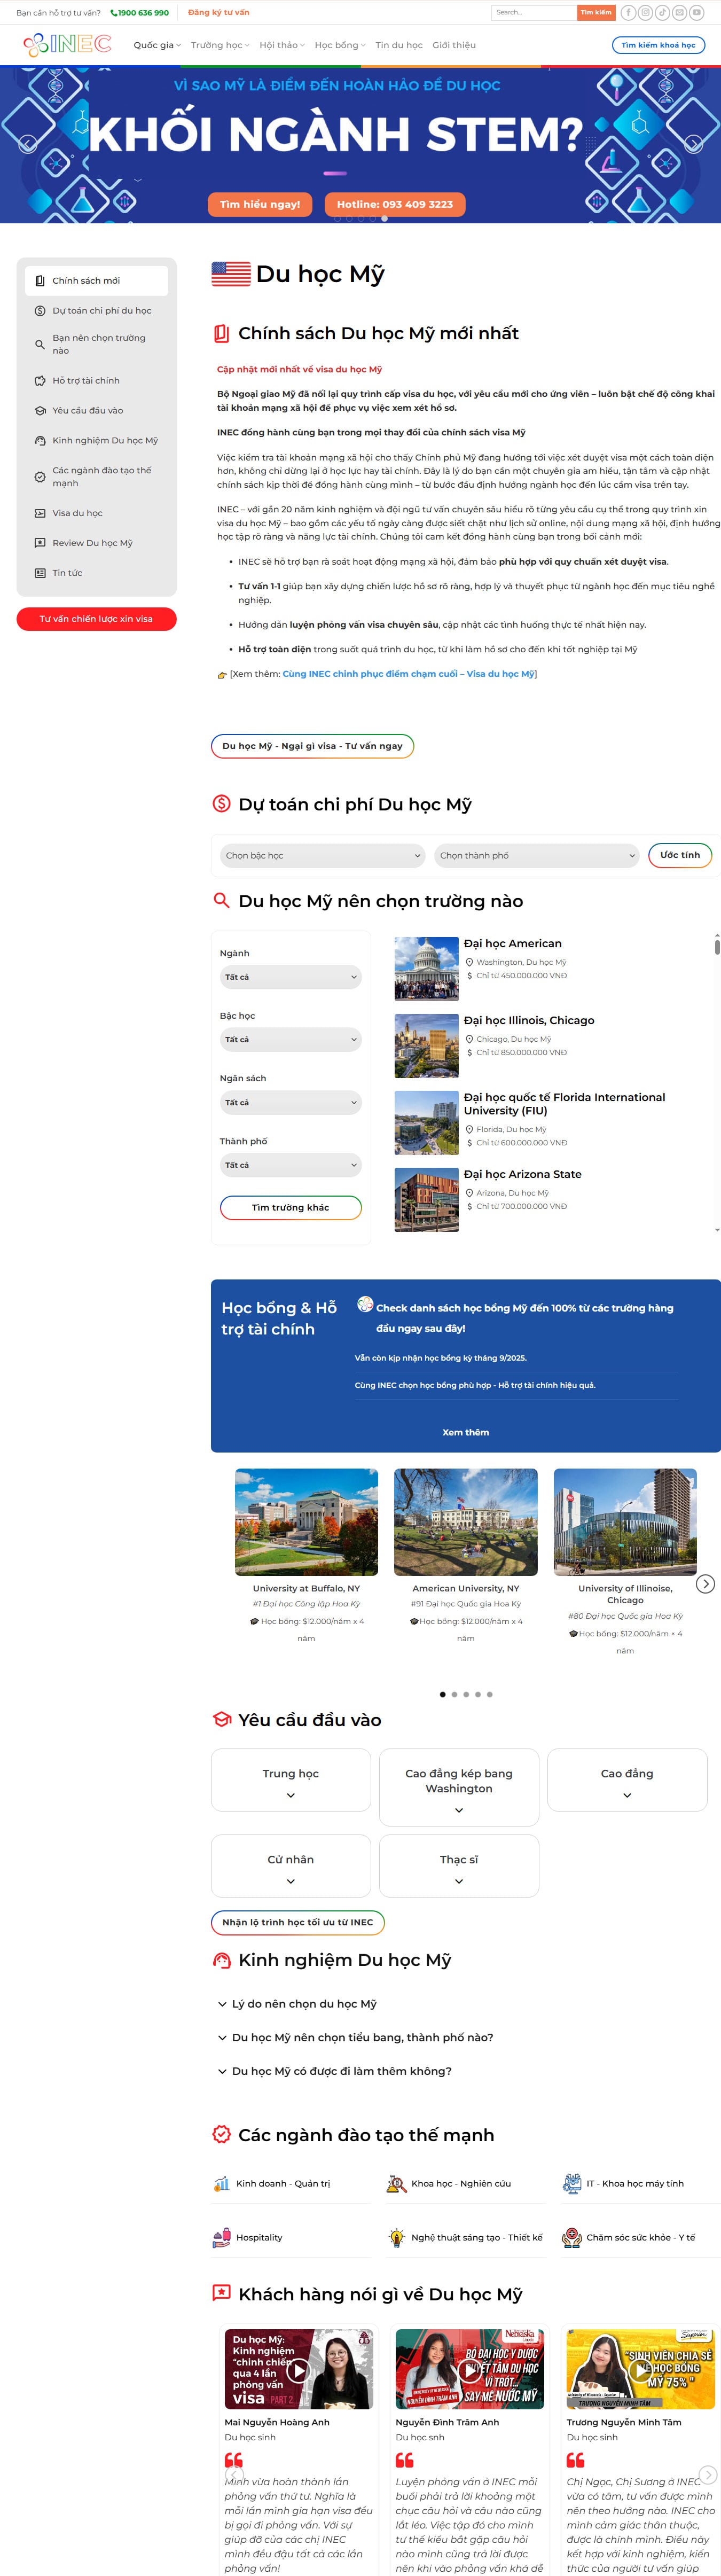721x2576 pixels.
Task: Open the TikTok social icon
Action: coord(662,13)
